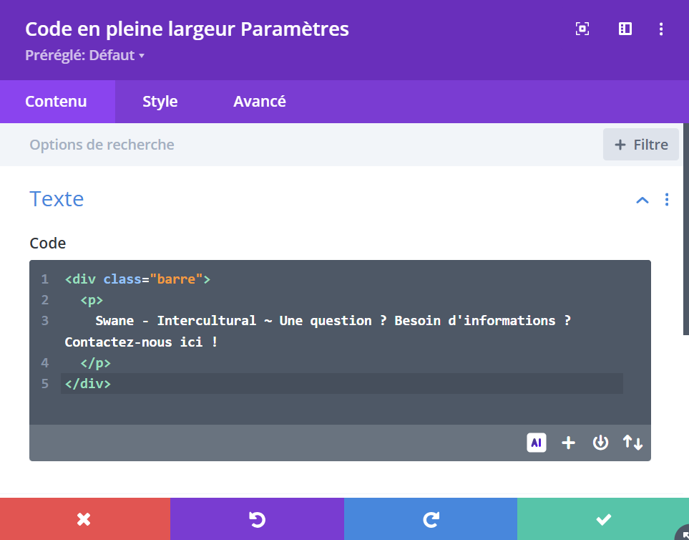Click the expand modal fullscreen icon
Screen dimensions: 689x540
[582, 29]
